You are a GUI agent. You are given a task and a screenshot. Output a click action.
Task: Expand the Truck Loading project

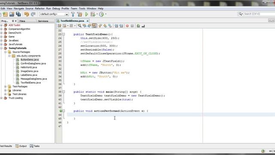pos(1,98)
